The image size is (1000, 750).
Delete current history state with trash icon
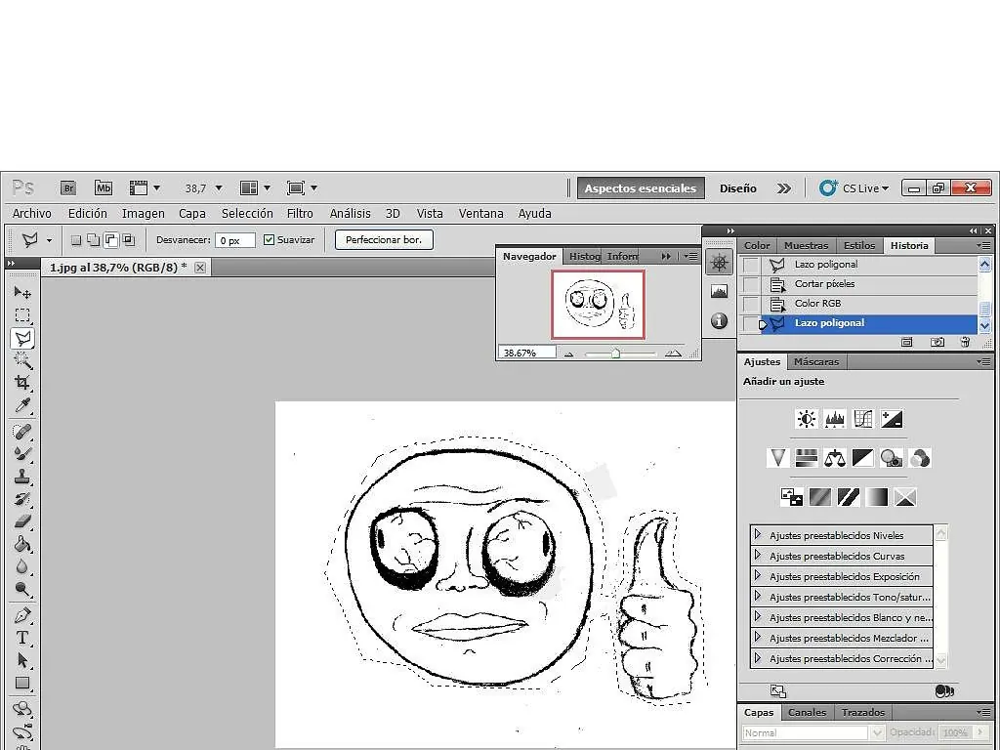(966, 343)
